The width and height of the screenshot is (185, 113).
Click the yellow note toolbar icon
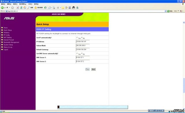(63, 8)
